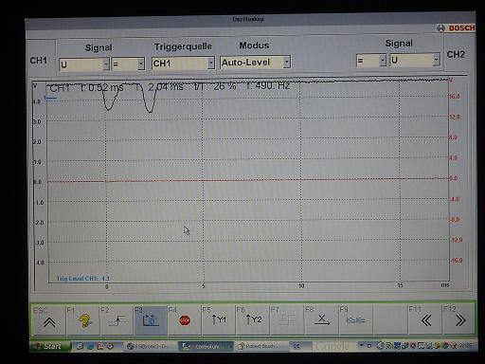Select the F2 trigger edge icon
485x364 pixels.
[117, 319]
